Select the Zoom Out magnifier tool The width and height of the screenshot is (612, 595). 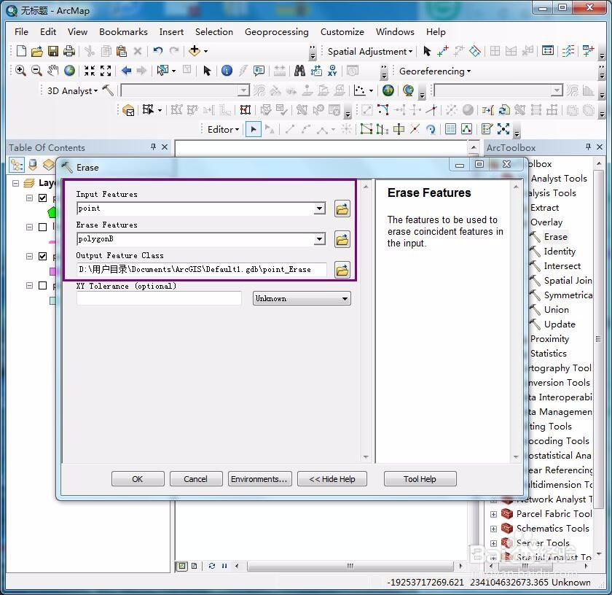[x=36, y=71]
